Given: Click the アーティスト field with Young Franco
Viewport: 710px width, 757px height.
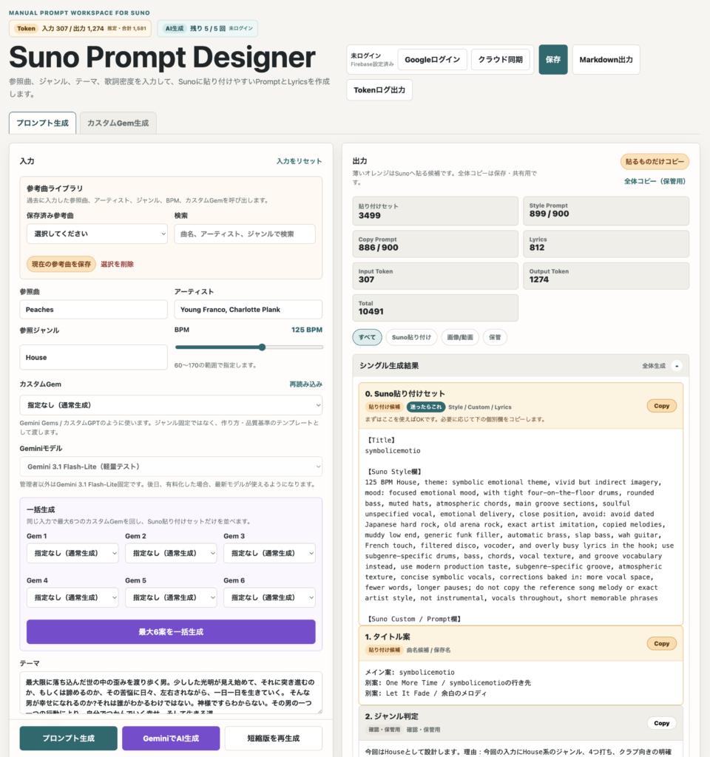Looking at the screenshot, I should pos(248,310).
